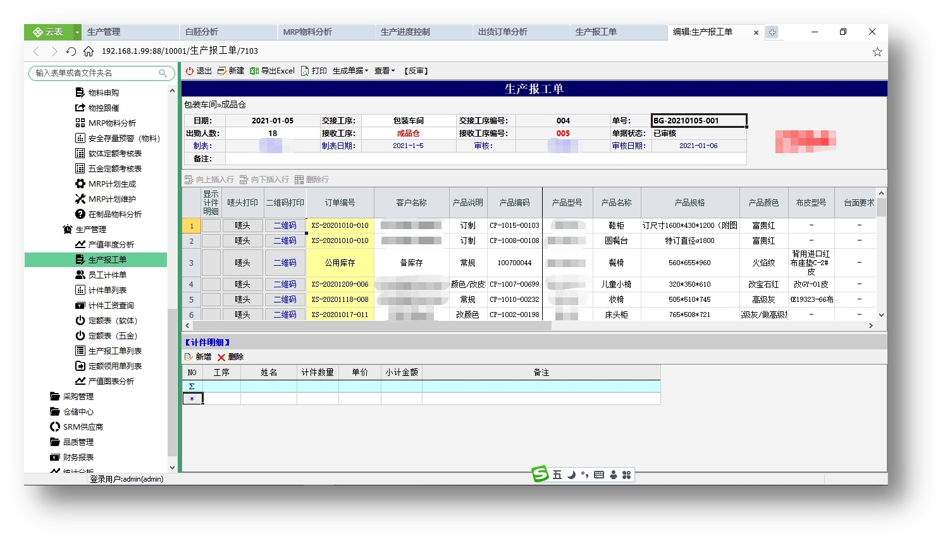This screenshot has width=945, height=543.
Task: Click the browser forward arrow icon
Action: (54, 51)
